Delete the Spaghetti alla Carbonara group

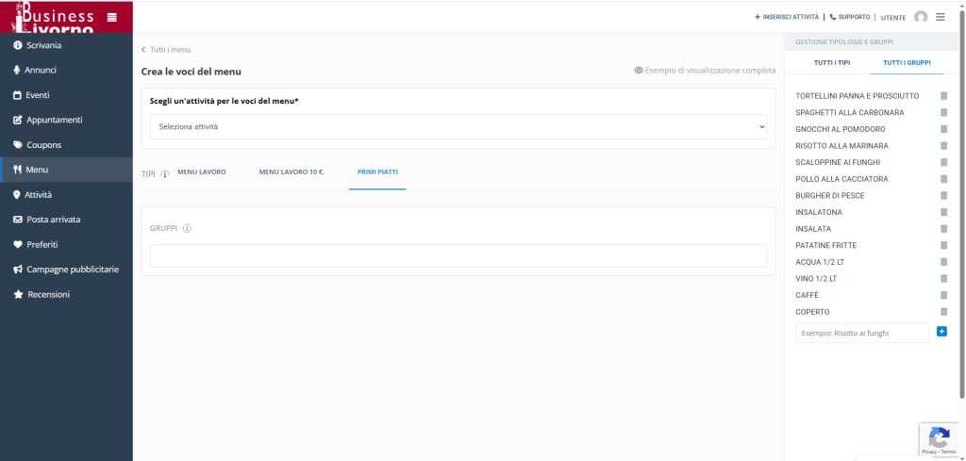tap(943, 113)
